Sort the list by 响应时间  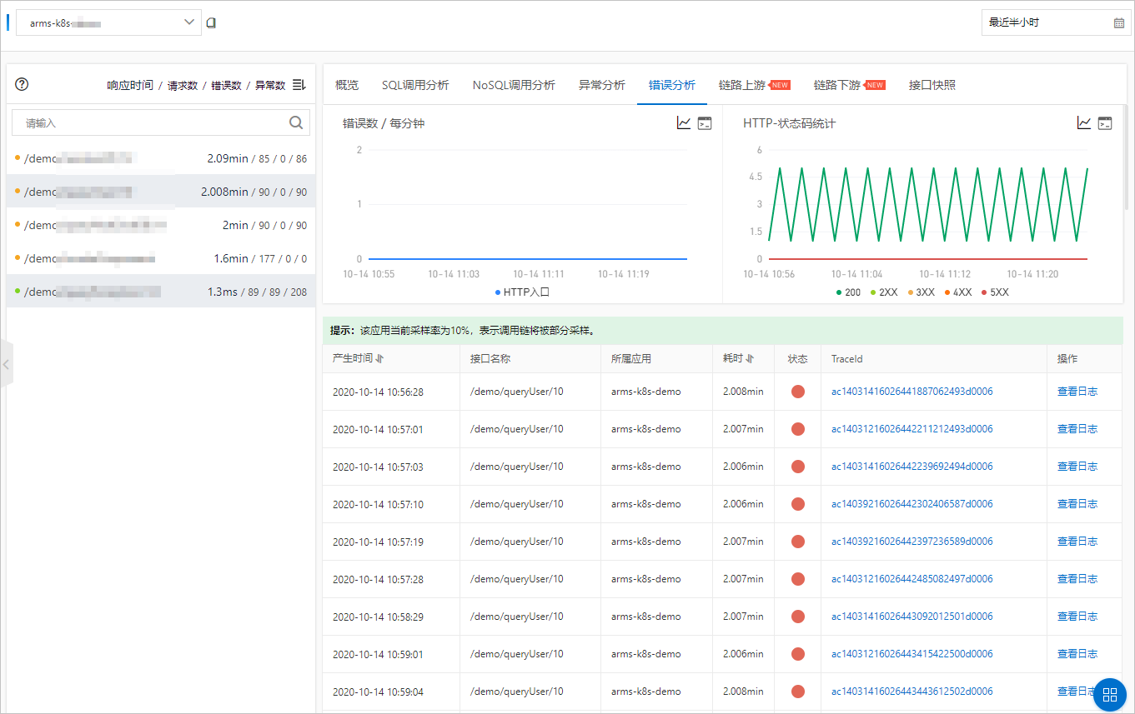coord(130,85)
